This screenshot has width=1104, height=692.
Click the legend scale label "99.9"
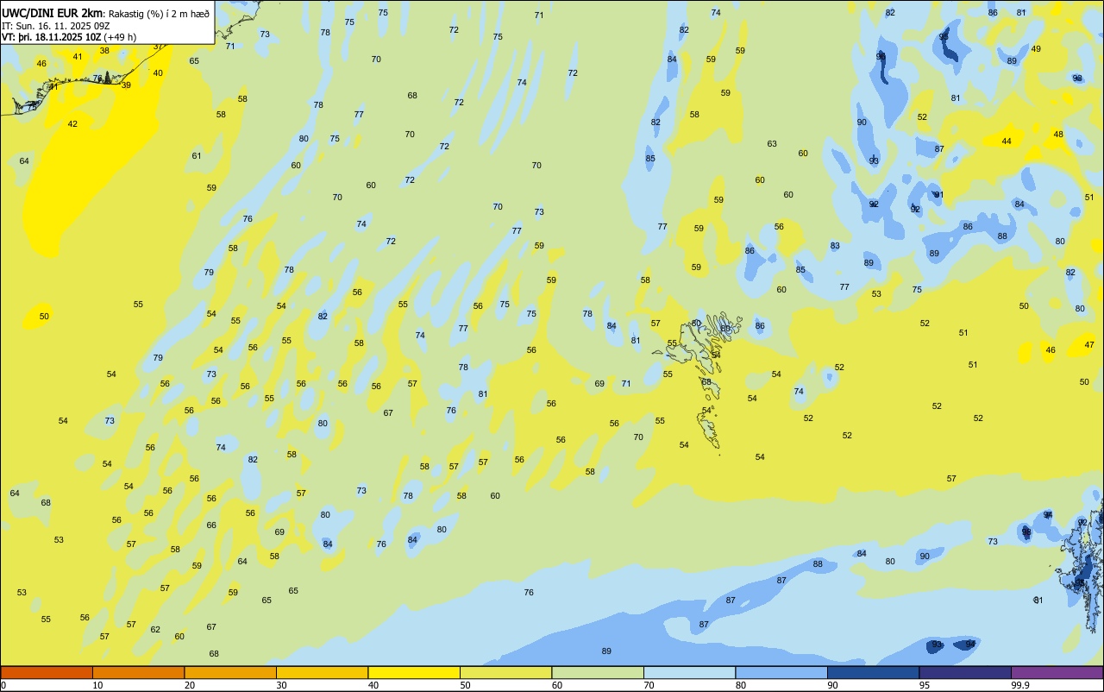click(1020, 685)
